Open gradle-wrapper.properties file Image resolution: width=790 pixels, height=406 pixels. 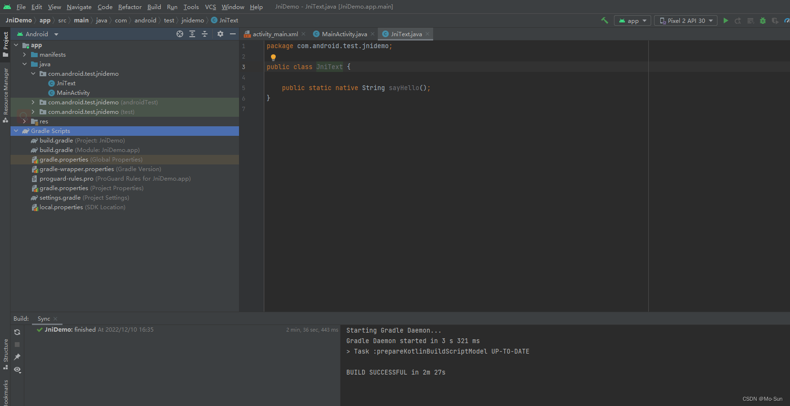click(x=96, y=169)
